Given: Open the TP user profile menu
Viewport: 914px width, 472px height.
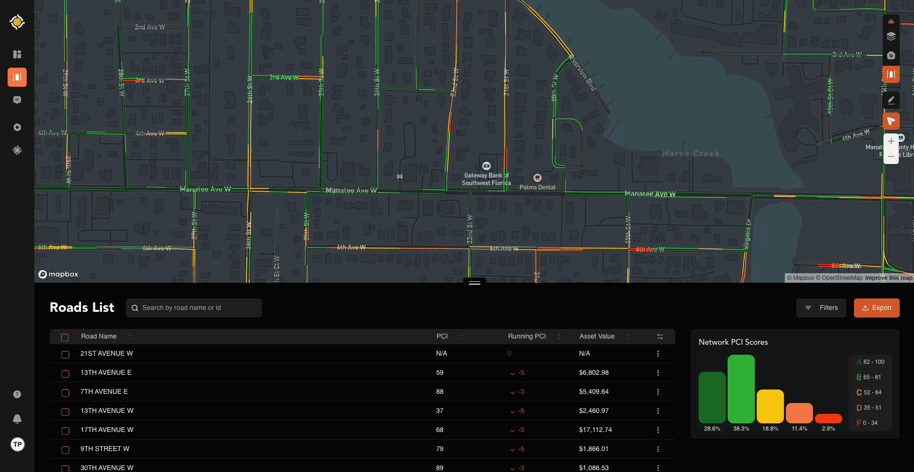Looking at the screenshot, I should click(x=18, y=444).
